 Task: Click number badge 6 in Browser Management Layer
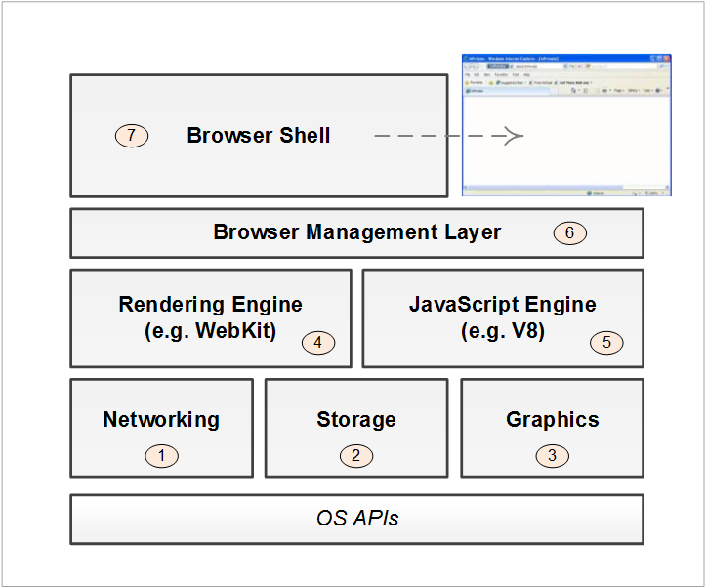(x=570, y=232)
